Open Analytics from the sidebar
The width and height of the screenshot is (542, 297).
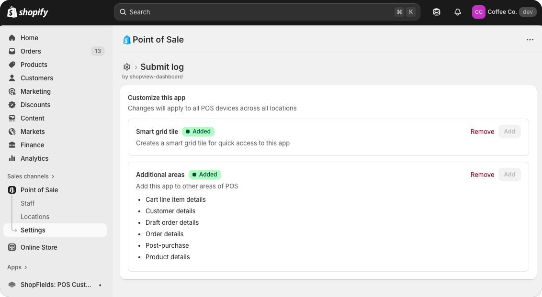[x=34, y=158]
